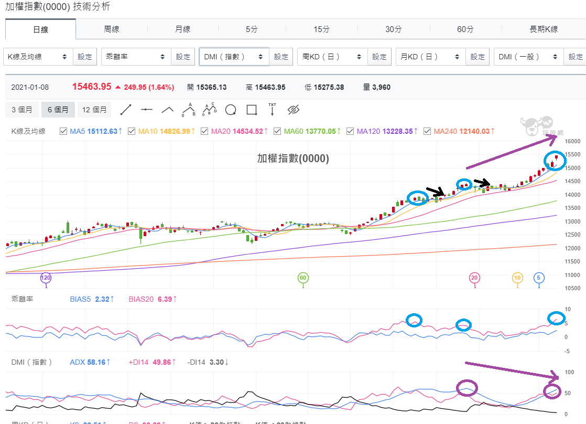Click 設定 next to 月KD（日）dropdown
This screenshot has width=586, height=424.
pos(478,57)
